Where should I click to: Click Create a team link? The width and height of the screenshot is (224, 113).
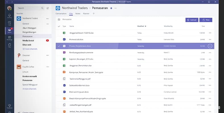coord(28,112)
